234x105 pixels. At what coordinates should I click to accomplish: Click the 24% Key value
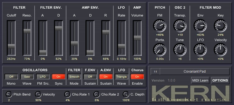click(220, 35)
